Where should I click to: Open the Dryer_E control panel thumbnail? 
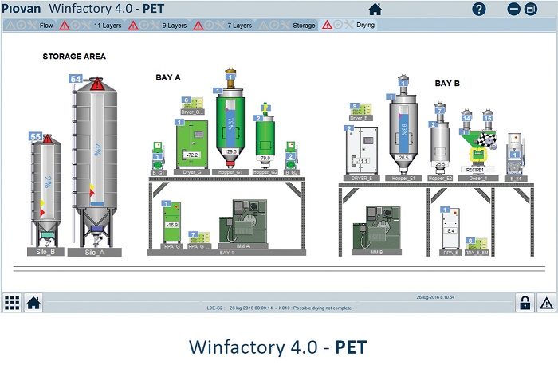tap(363, 109)
